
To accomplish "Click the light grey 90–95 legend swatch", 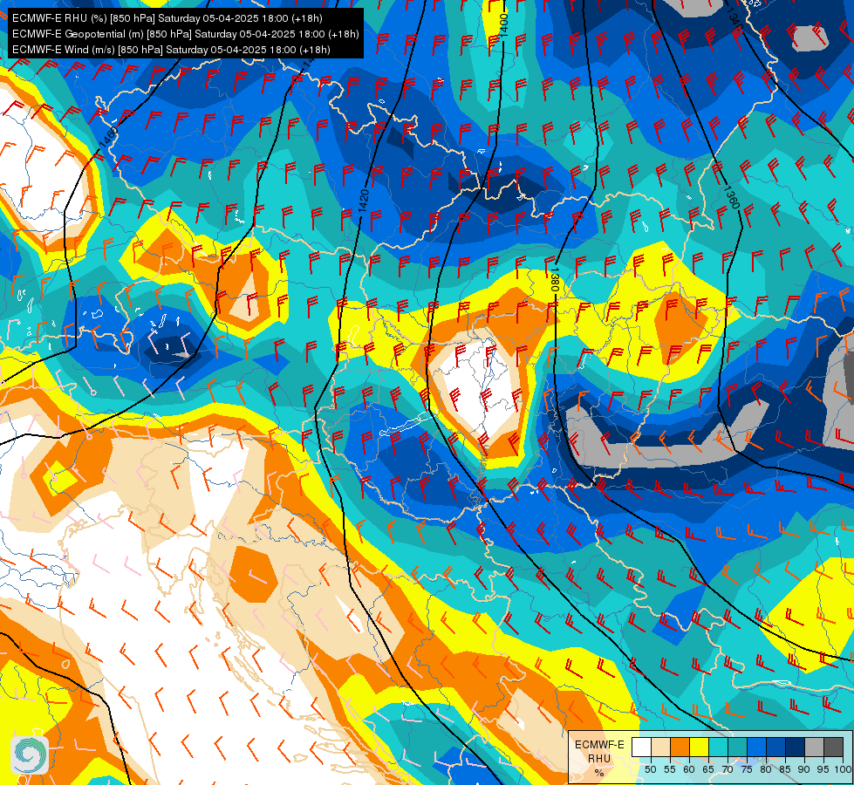I will (x=814, y=747).
